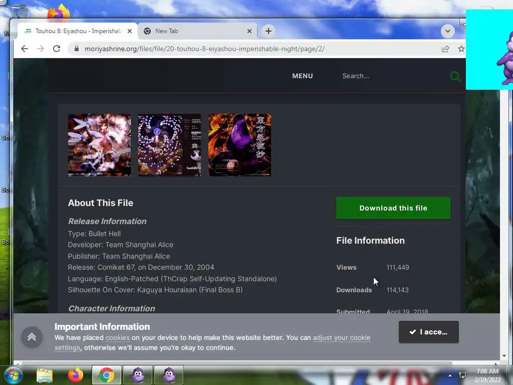Viewport: 513px width, 385px height.
Task: Click the Download this file button
Action: pos(393,208)
